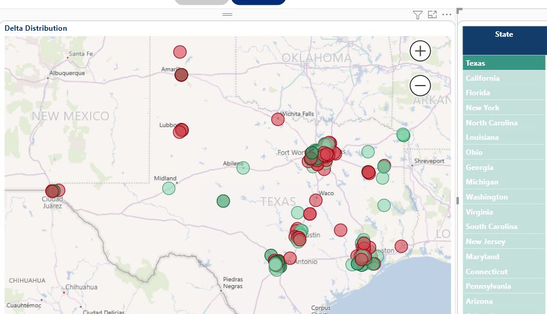Viewport: 547px width, 314px height.
Task: Click the green bubble near Midland
Action: [169, 188]
